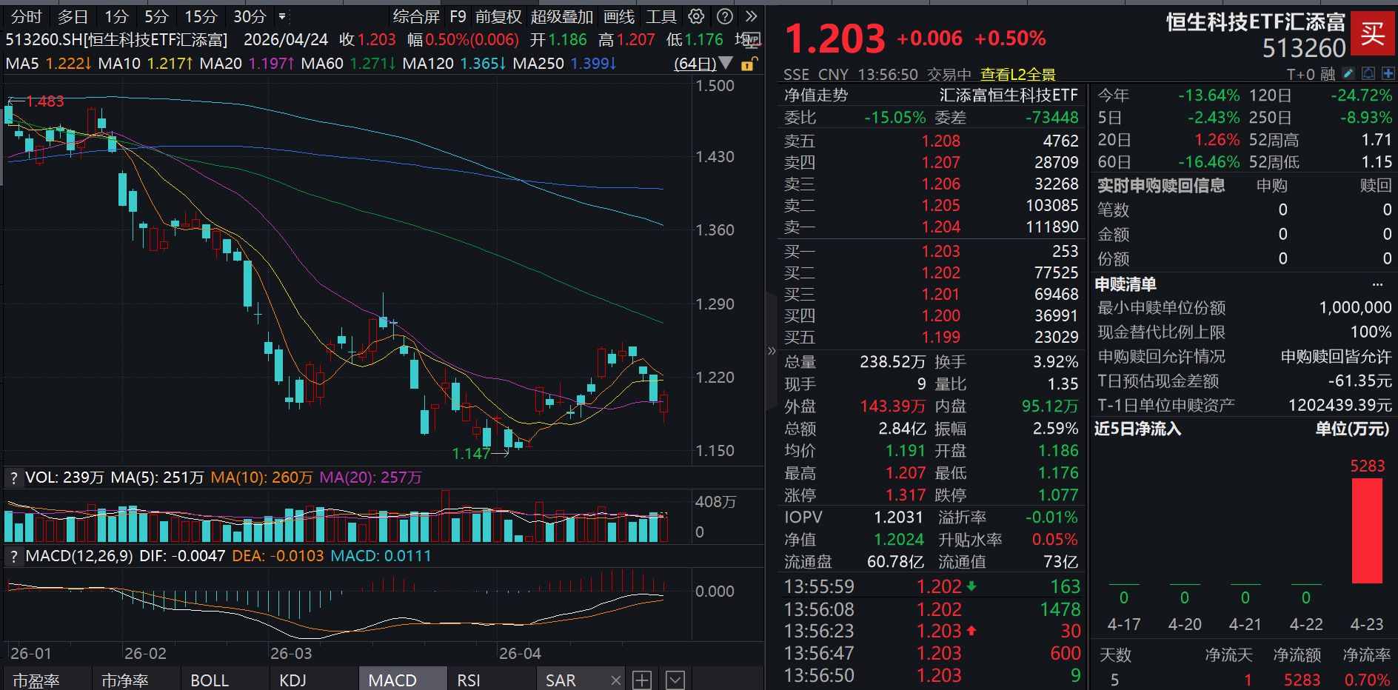Click 买五 bid price 1.199
1398x690 pixels.
(x=940, y=338)
